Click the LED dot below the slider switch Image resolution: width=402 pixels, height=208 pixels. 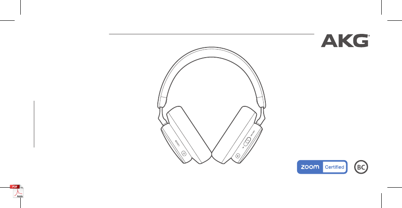pos(243,148)
